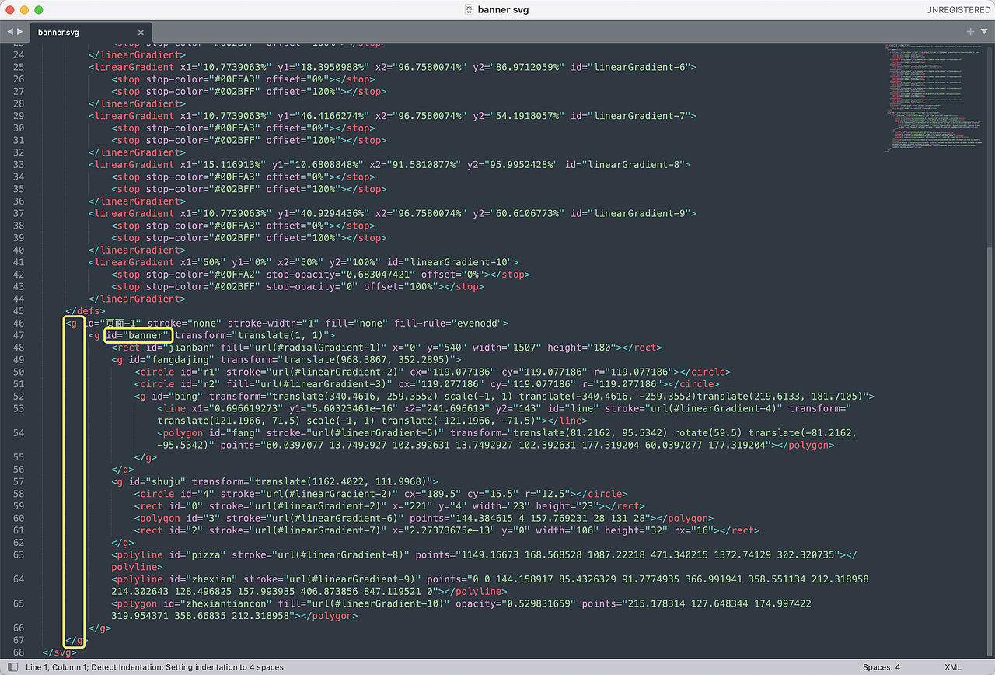This screenshot has width=995, height=675.
Task: Click the "linearGradient-7" id value
Action: coord(638,116)
